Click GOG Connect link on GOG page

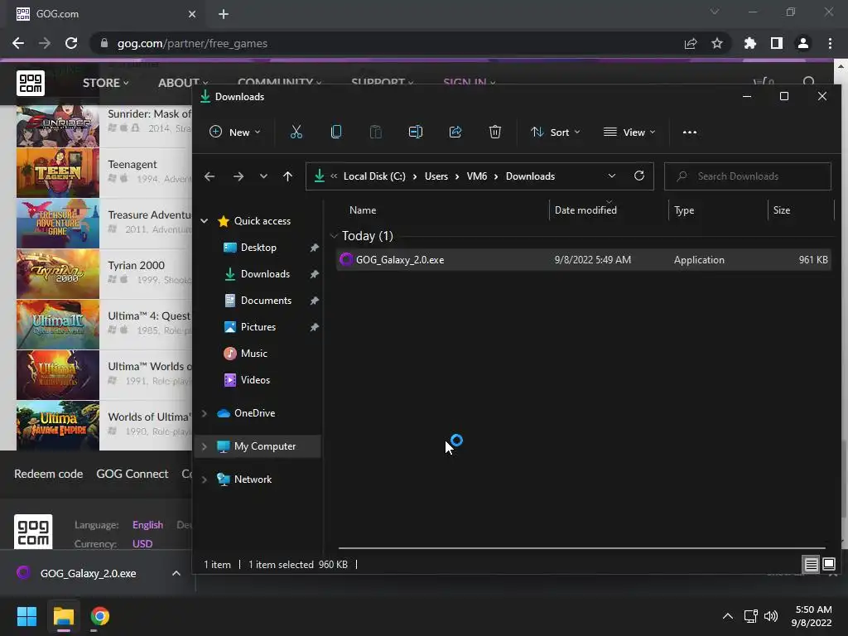pyautogui.click(x=132, y=474)
